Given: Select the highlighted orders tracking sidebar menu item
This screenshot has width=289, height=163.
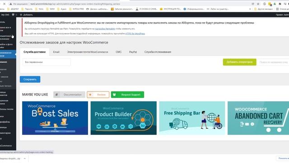Looking at the screenshot, I should coord(8,54).
